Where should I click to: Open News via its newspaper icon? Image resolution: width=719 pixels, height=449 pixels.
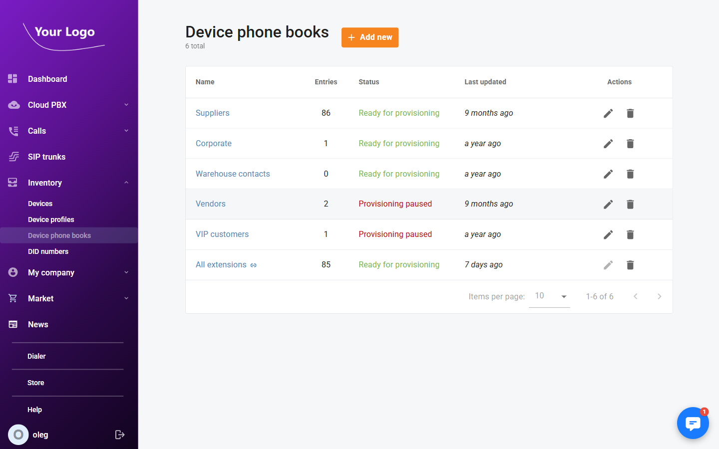pos(12,324)
